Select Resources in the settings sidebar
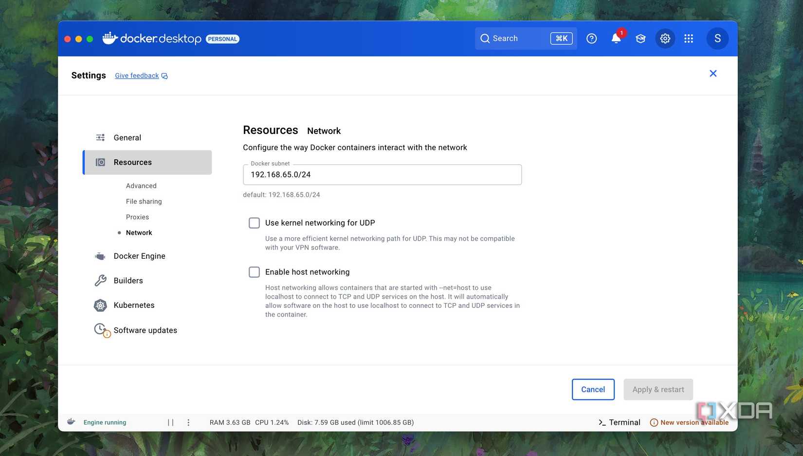803x456 pixels. (x=147, y=162)
